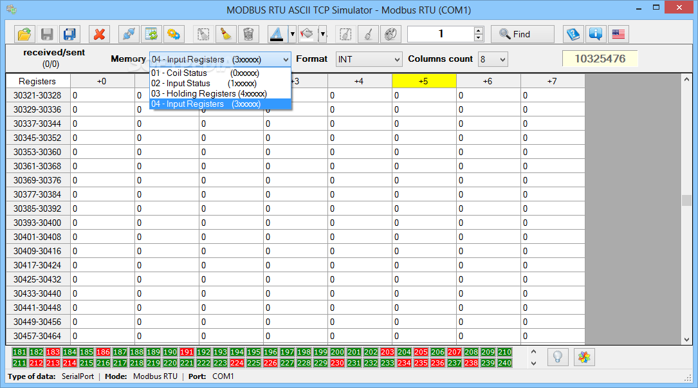698x388 pixels.
Task: Click the +7 column header
Action: 553,81
